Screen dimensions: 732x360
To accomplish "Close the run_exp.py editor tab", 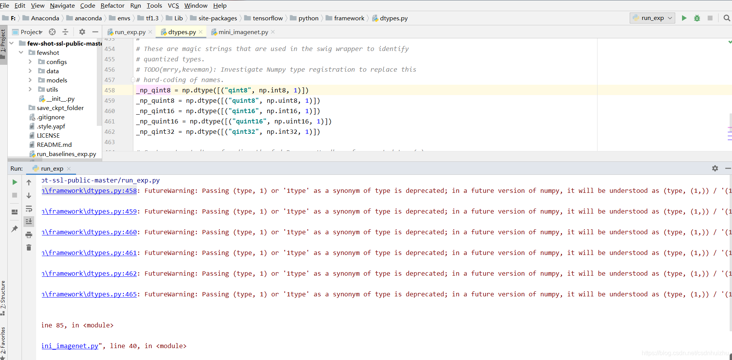I will click(150, 32).
